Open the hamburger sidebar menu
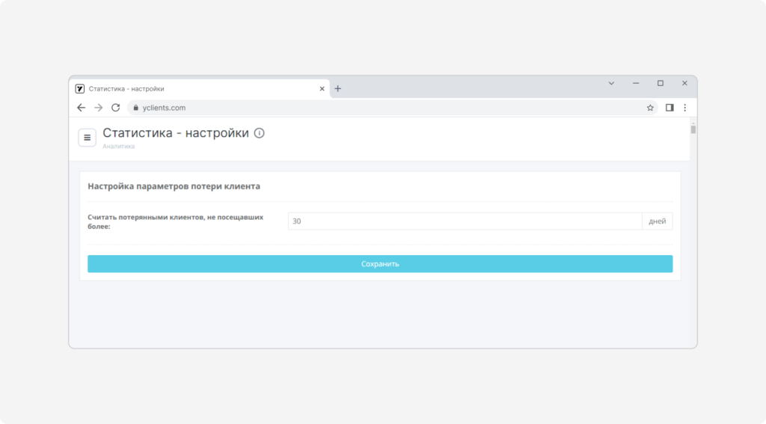Image resolution: width=766 pixels, height=424 pixels. point(87,138)
